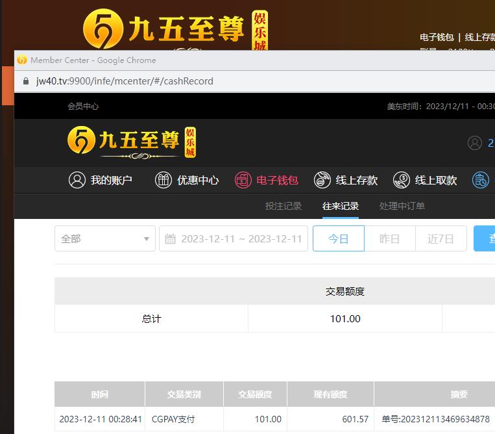This screenshot has height=434, width=495.
Task: Click the 101.00 amount in records row
Action: click(268, 419)
